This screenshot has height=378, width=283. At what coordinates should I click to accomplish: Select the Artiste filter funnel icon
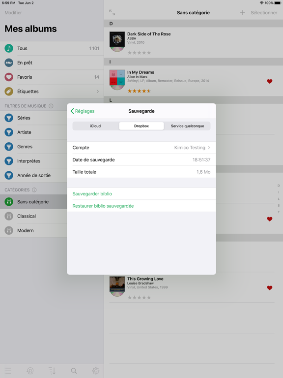point(9,132)
